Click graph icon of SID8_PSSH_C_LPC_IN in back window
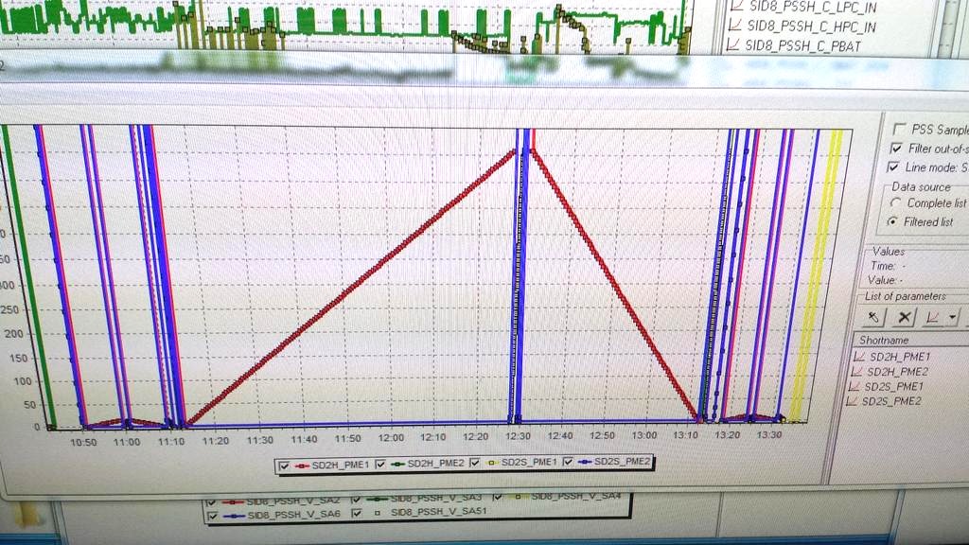969x545 pixels. pyautogui.click(x=736, y=7)
